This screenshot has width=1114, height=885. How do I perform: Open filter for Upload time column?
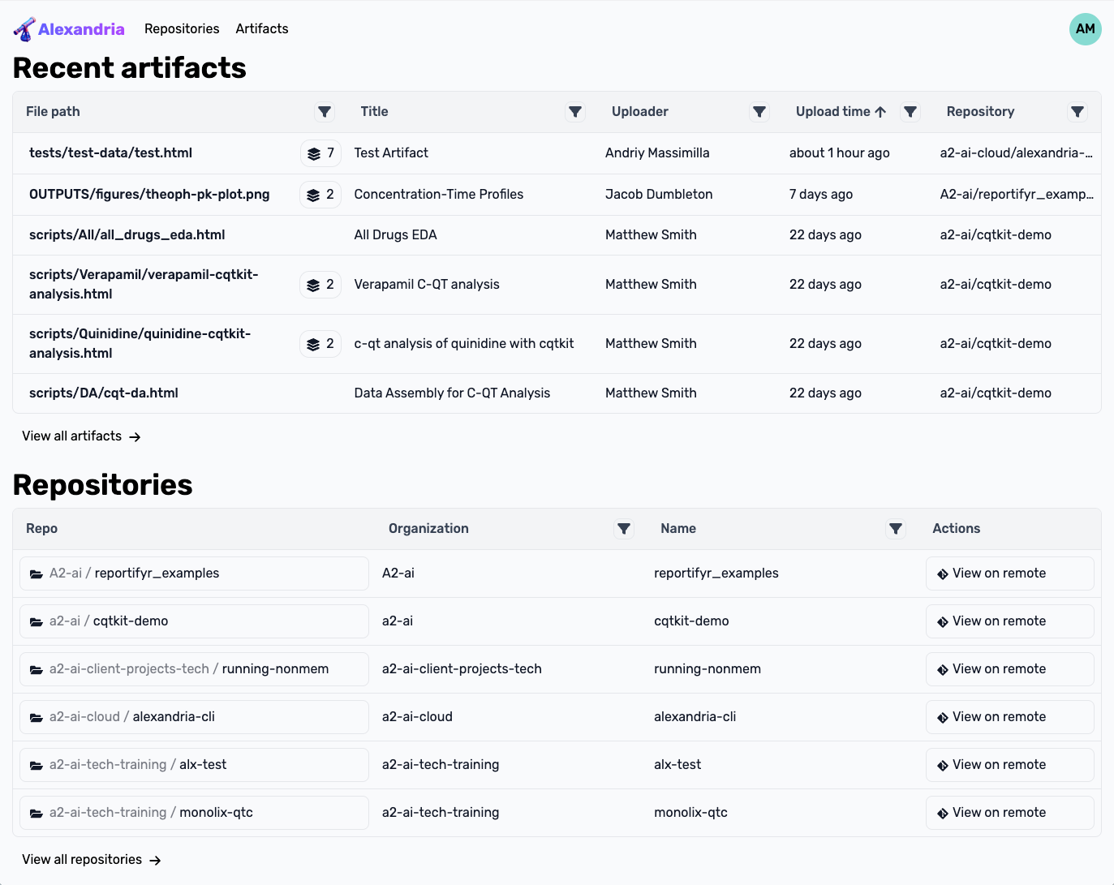pyautogui.click(x=910, y=112)
